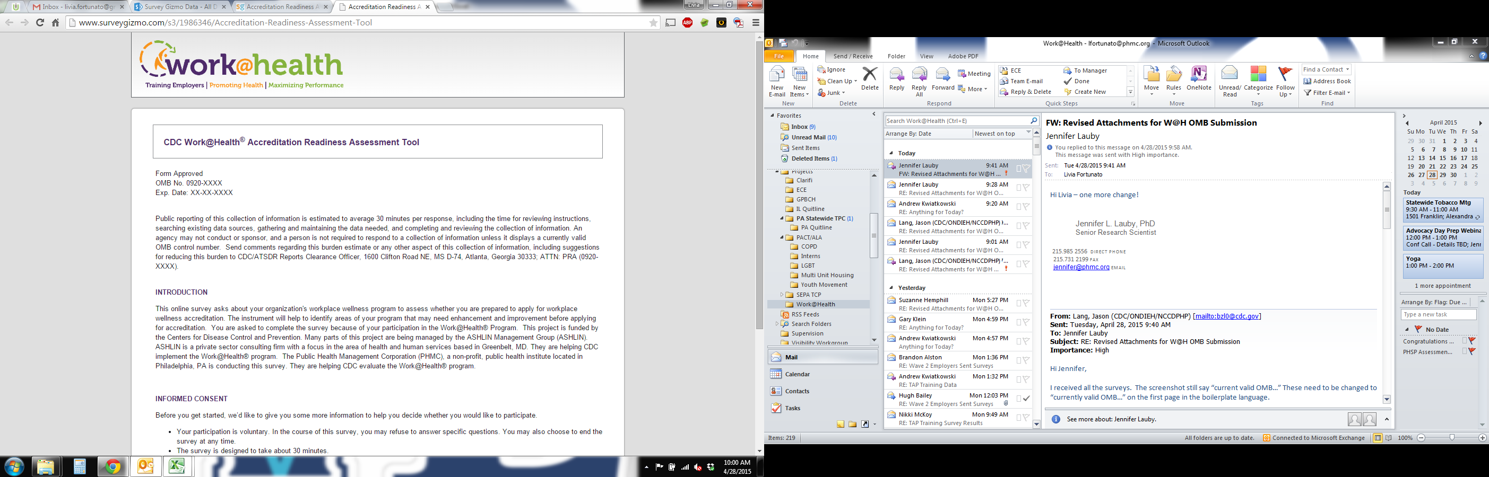This screenshot has width=1489, height=477.
Task: Open Windows Explorer from the taskbar
Action: click(46, 466)
